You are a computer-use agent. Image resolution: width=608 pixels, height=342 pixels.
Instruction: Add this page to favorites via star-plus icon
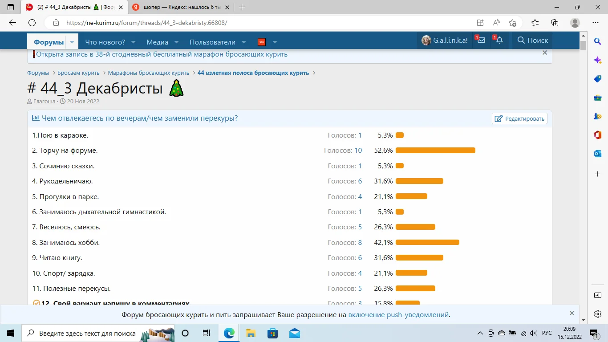click(x=513, y=23)
